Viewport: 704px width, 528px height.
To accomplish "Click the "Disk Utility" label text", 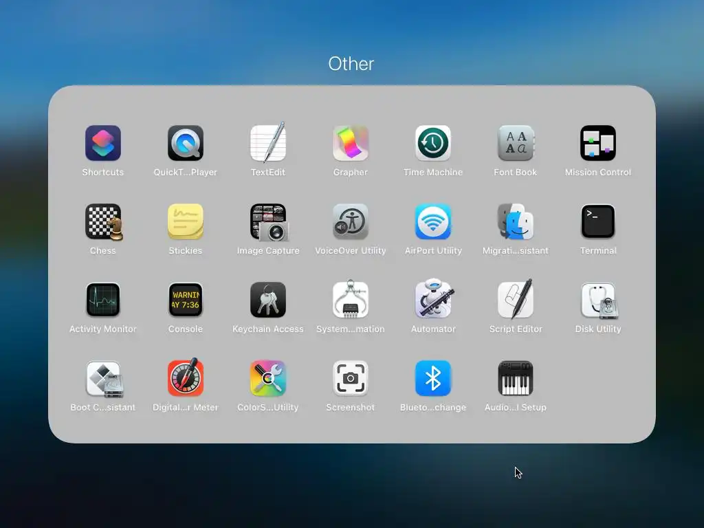I will click(598, 329).
